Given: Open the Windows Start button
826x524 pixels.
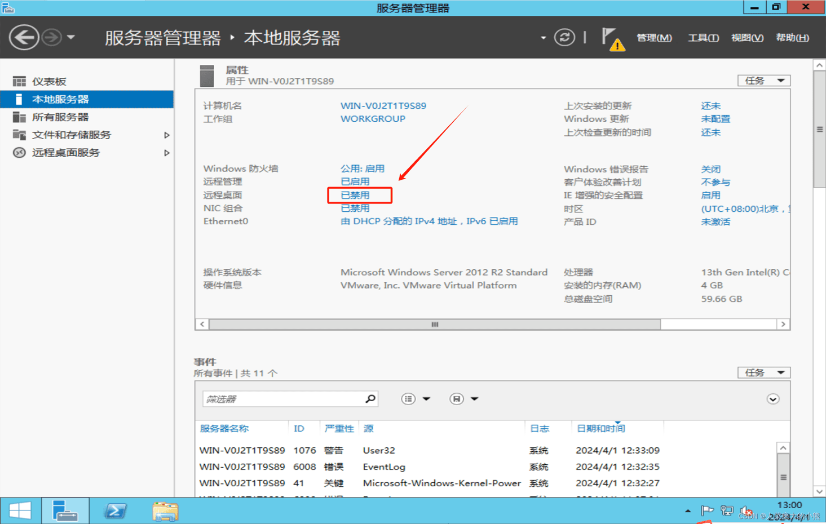Looking at the screenshot, I should click(x=20, y=510).
